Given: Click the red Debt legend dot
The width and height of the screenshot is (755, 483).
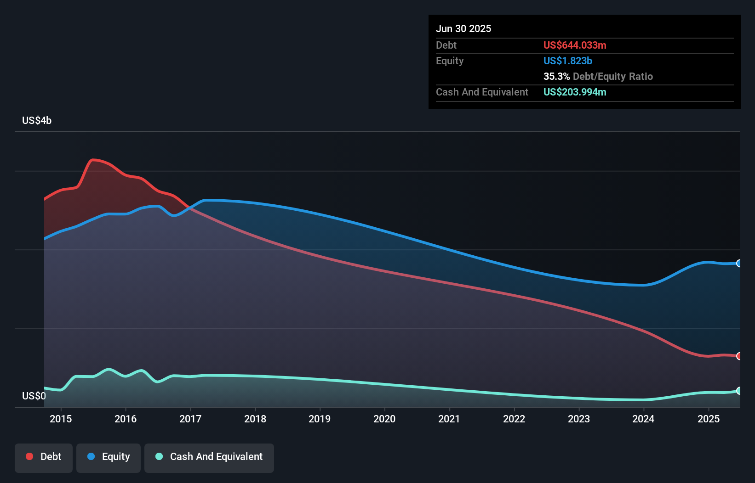Looking at the screenshot, I should click(29, 456).
